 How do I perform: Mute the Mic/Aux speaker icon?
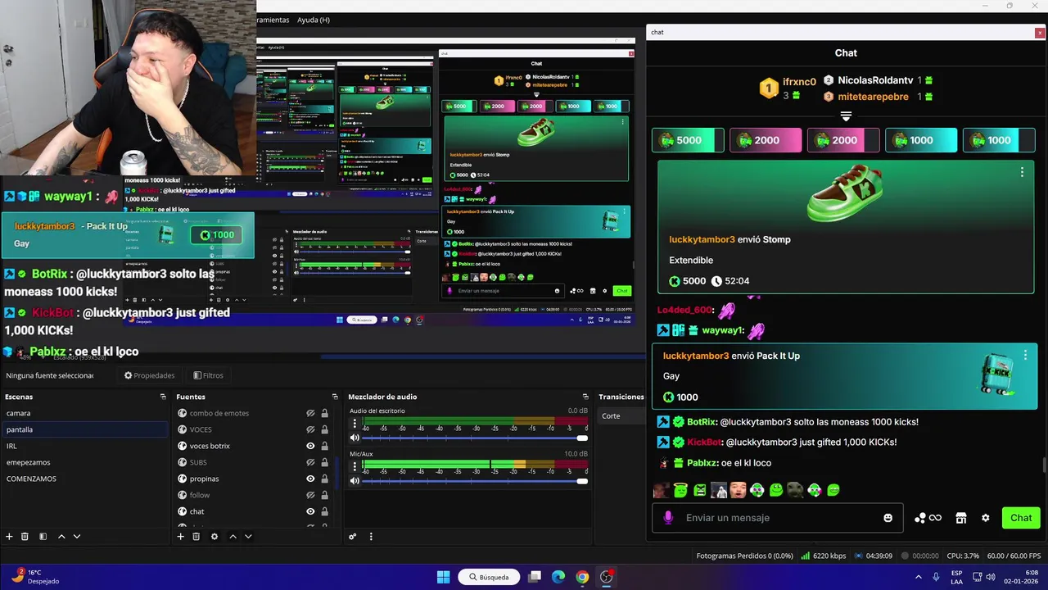pos(355,481)
